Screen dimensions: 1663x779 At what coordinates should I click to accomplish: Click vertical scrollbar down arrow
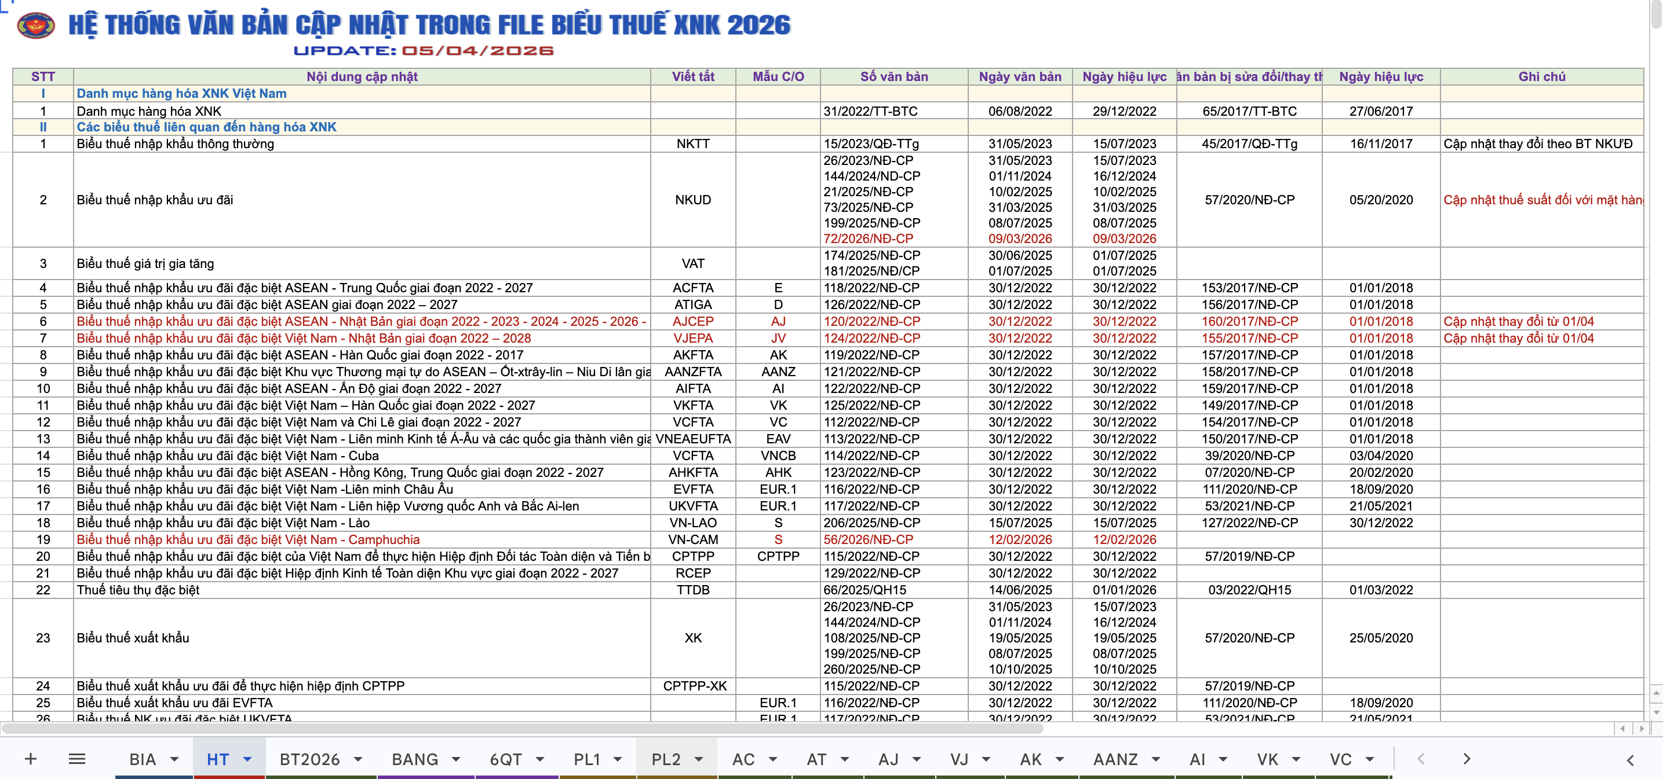[x=1657, y=712]
